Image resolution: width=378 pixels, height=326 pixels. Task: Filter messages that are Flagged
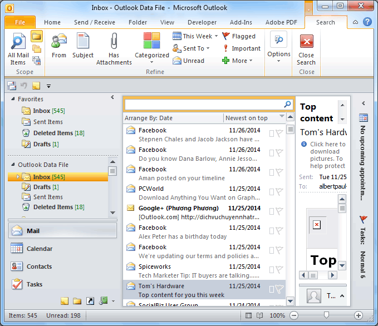pos(239,36)
